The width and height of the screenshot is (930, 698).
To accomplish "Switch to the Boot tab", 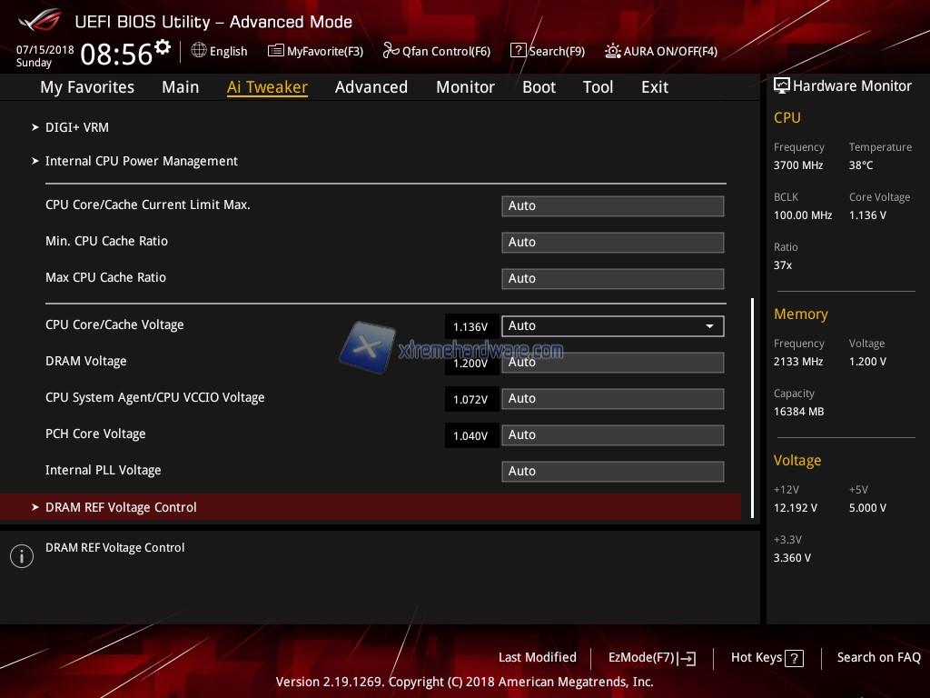I will click(x=539, y=87).
